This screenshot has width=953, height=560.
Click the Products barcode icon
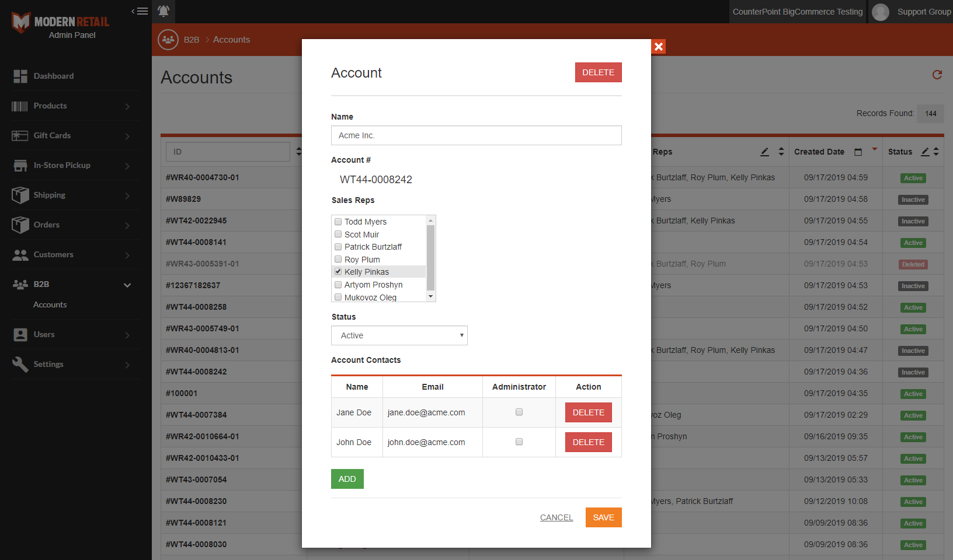[x=20, y=106]
